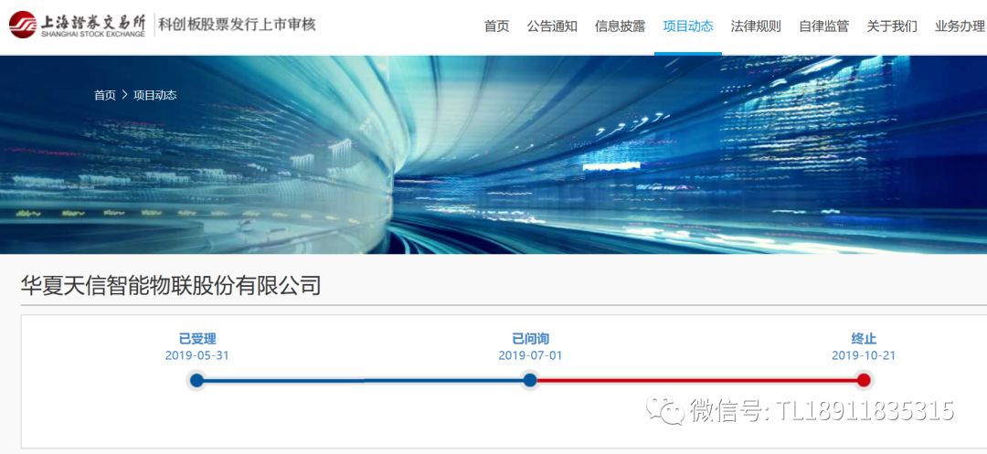Click the blue progress bar segment

point(363,380)
